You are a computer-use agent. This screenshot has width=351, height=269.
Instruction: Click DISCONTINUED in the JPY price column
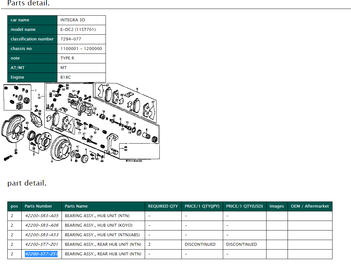(x=200, y=244)
